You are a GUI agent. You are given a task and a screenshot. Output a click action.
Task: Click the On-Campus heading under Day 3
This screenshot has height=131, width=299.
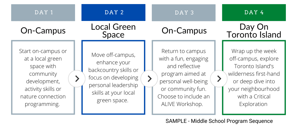184,31
